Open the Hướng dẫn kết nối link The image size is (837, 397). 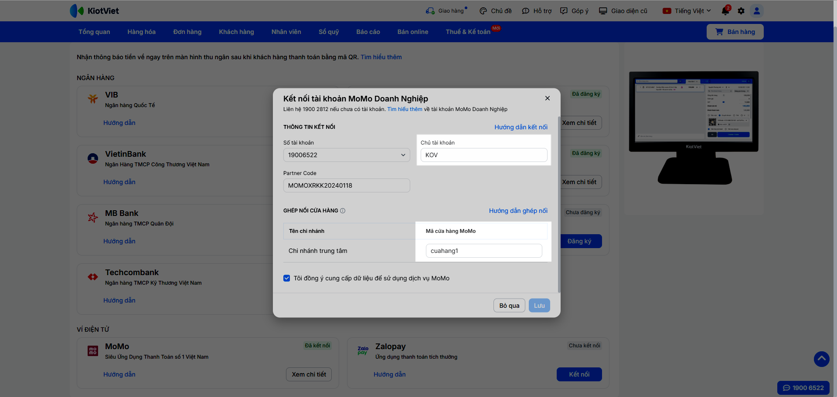521,127
